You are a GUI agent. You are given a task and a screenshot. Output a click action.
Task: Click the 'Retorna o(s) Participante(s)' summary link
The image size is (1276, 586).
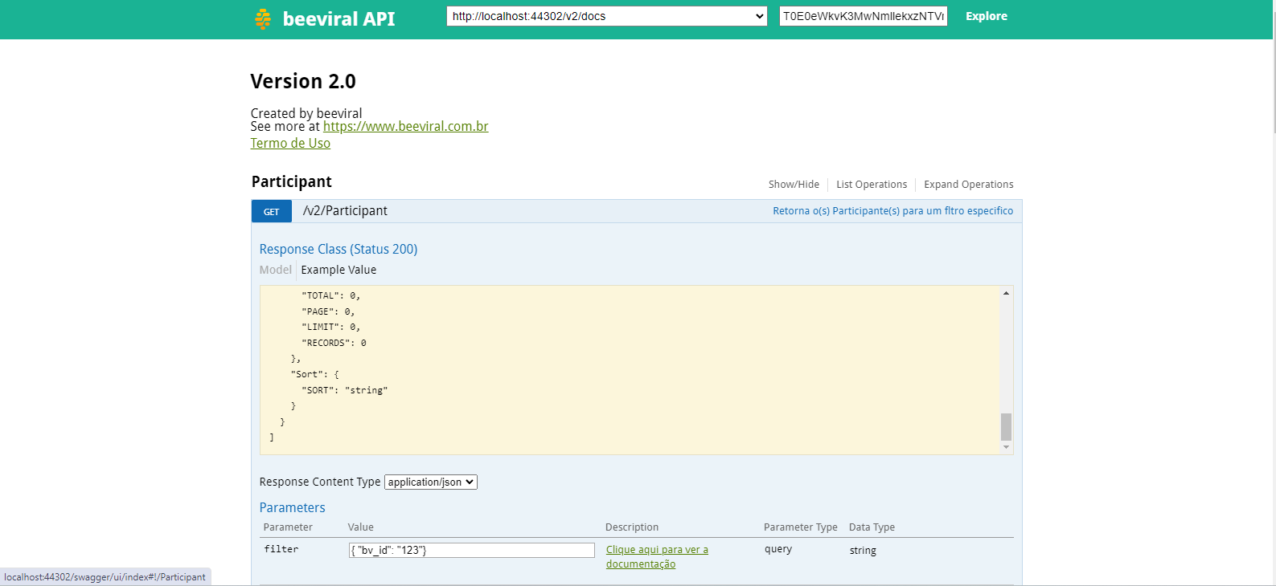[x=892, y=211]
